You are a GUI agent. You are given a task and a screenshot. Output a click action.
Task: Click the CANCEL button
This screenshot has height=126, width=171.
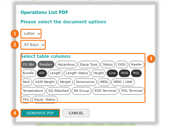click(76, 113)
